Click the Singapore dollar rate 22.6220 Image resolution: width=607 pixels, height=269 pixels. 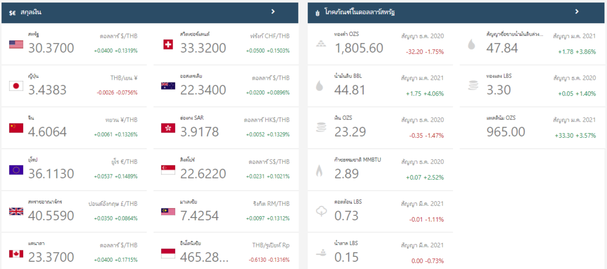point(203,173)
